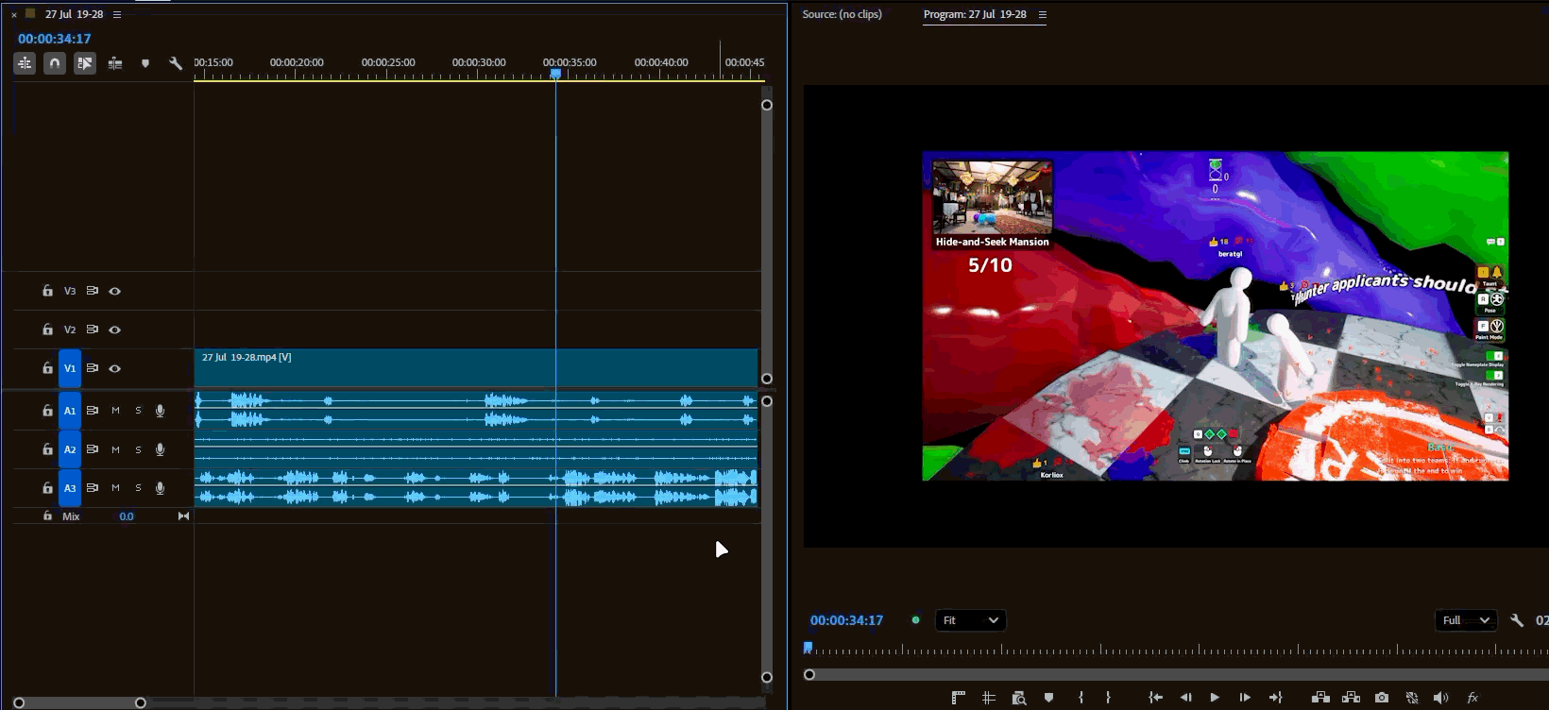1549x710 pixels.
Task: Toggle lock on track V3
Action: [x=47, y=291]
